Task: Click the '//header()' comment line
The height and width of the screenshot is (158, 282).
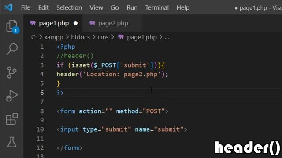Action: pyautogui.click(x=75, y=56)
